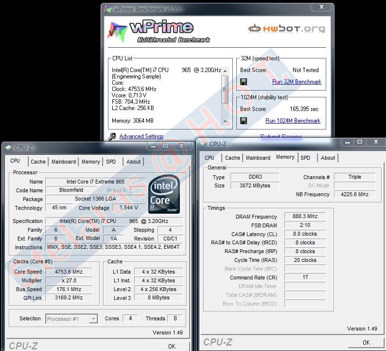This screenshot has width=386, height=351.
Task: Open the Processor #1 selection dropdown
Action: 71,319
